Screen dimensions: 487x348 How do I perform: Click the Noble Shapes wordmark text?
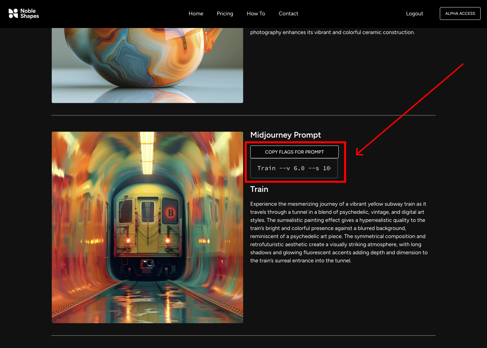[x=29, y=13]
